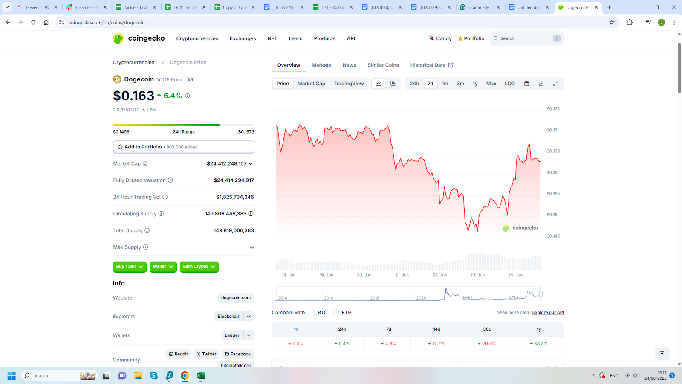
Task: Open the dogecoin.com website link
Action: point(236,298)
